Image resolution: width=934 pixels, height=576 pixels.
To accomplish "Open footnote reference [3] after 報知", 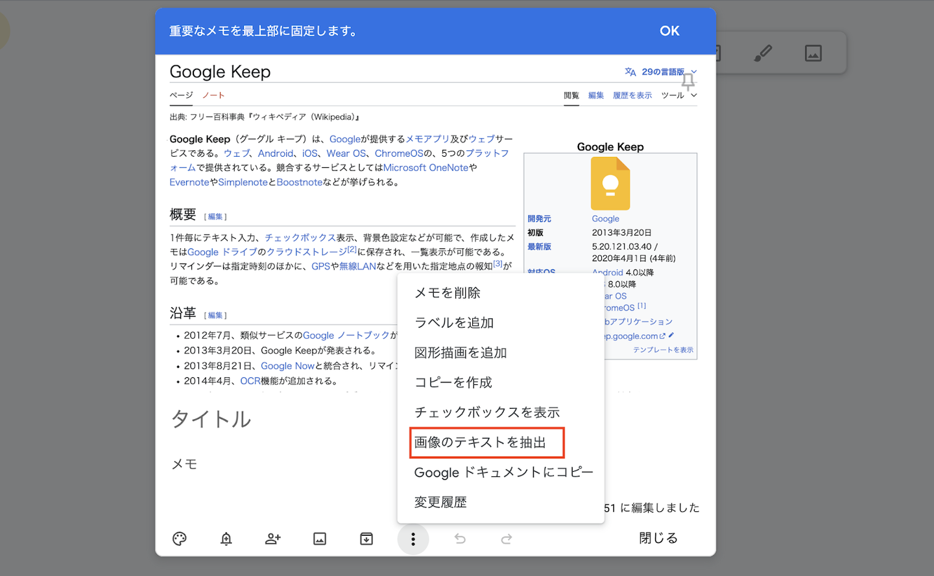I will coord(498,264).
